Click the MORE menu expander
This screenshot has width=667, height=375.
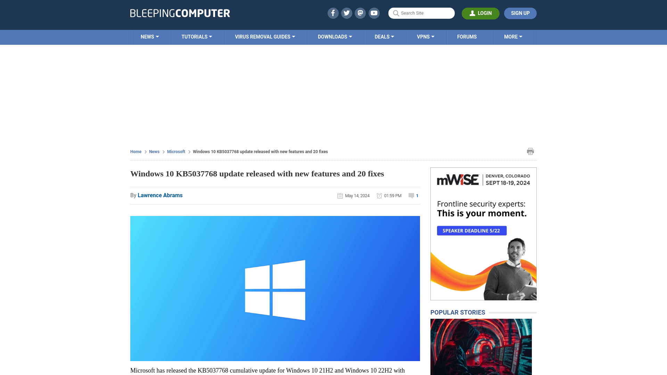coord(513,36)
